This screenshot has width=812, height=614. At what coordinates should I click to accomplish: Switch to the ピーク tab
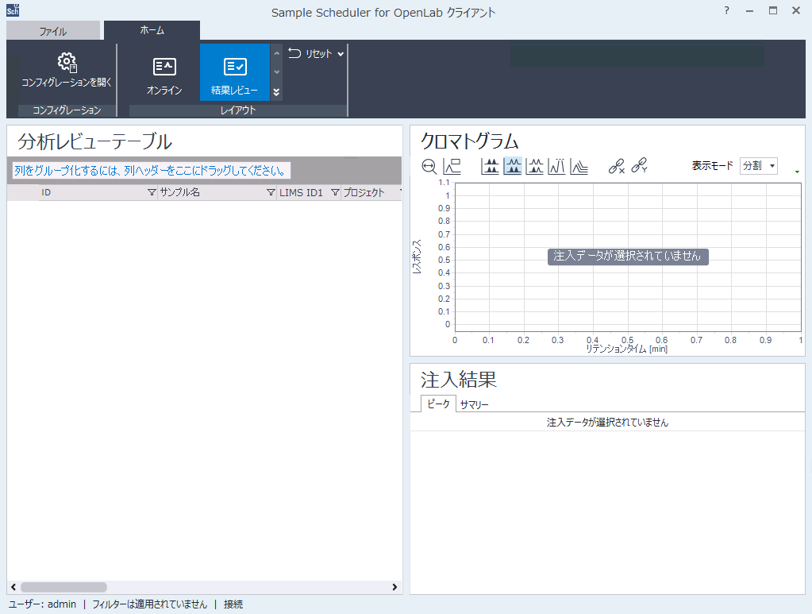(x=438, y=404)
